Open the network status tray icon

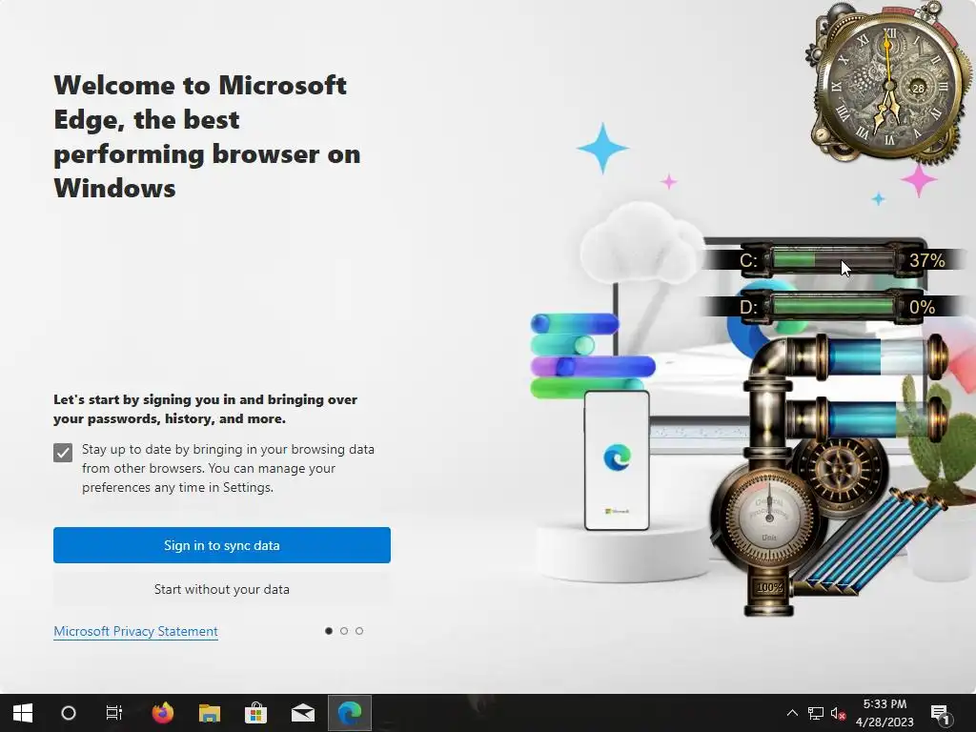[x=816, y=713]
